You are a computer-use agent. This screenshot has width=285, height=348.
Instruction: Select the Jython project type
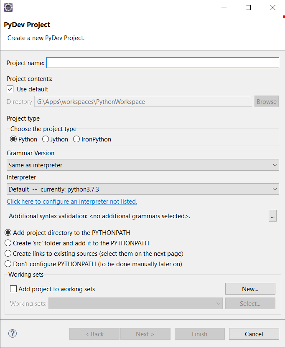46,139
